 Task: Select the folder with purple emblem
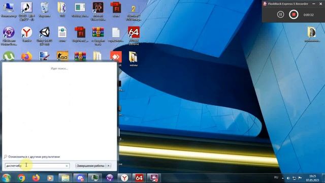[62, 10]
